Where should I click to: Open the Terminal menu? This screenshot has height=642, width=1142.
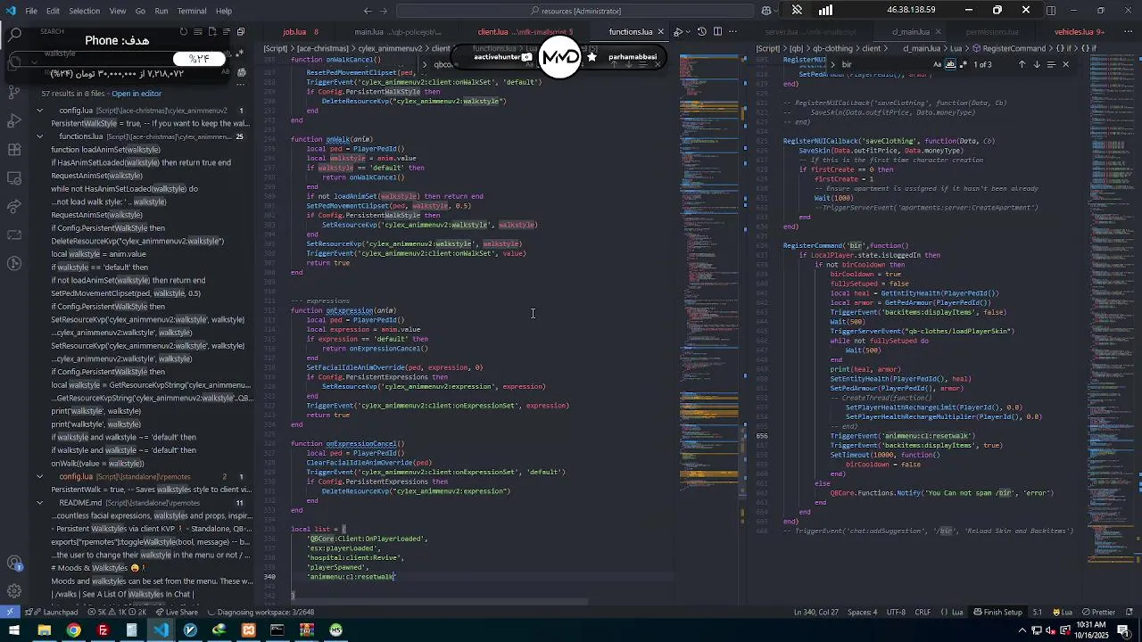(192, 11)
